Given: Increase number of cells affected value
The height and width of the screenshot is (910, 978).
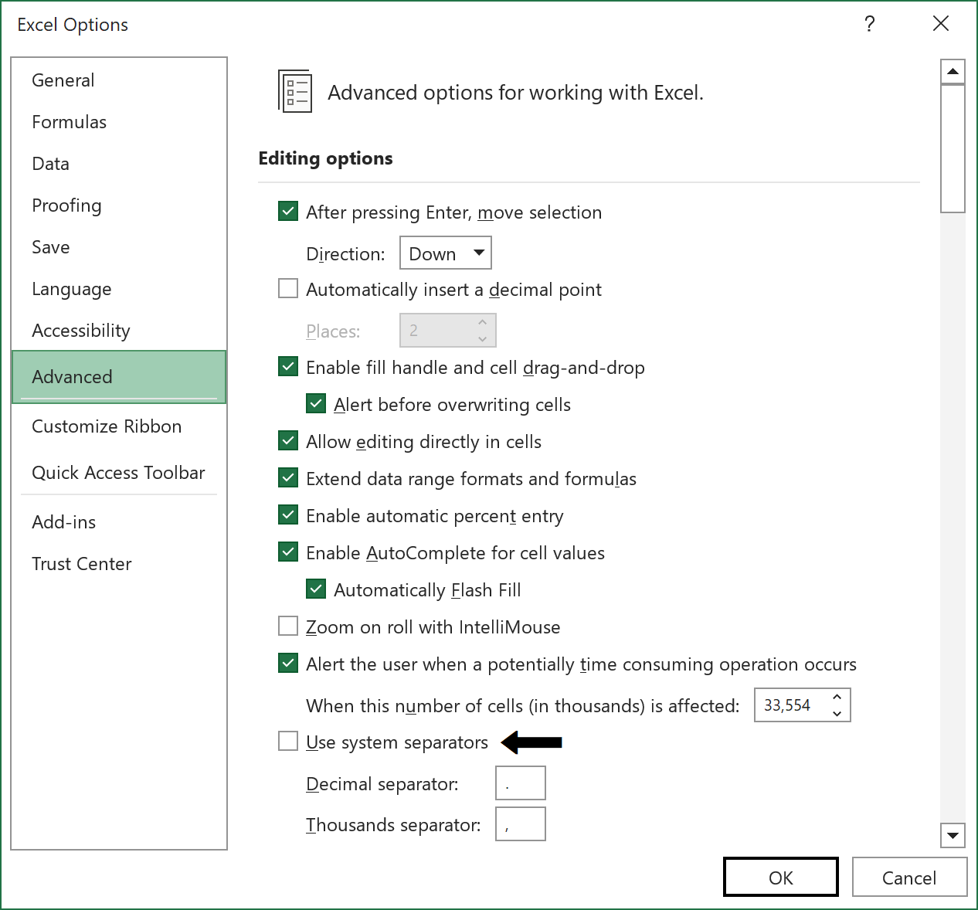Looking at the screenshot, I should pyautogui.click(x=837, y=697).
